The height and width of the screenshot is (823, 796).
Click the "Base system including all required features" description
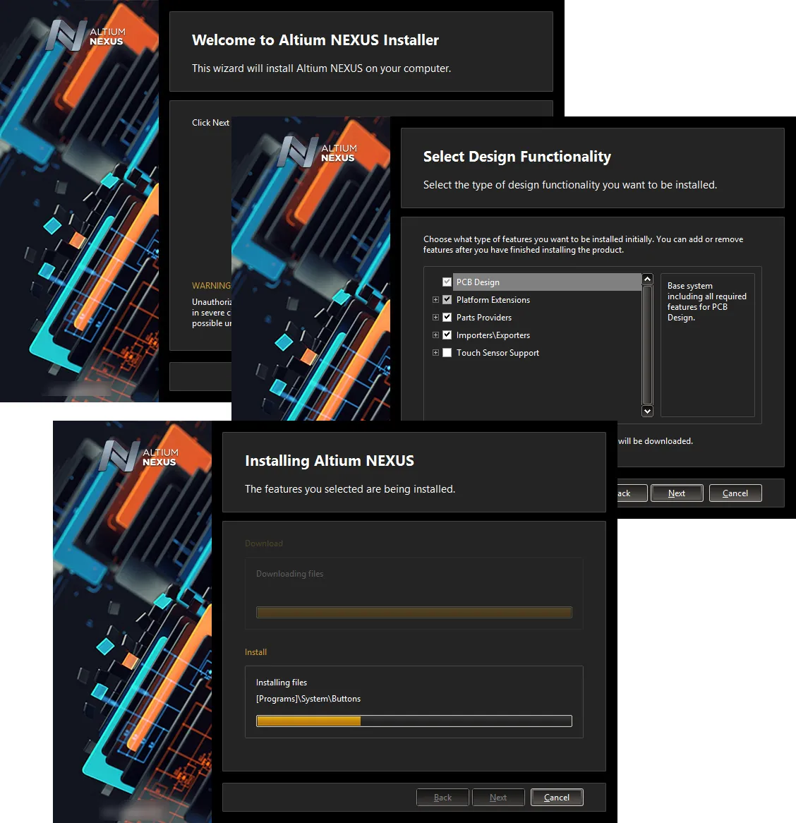coord(707,301)
